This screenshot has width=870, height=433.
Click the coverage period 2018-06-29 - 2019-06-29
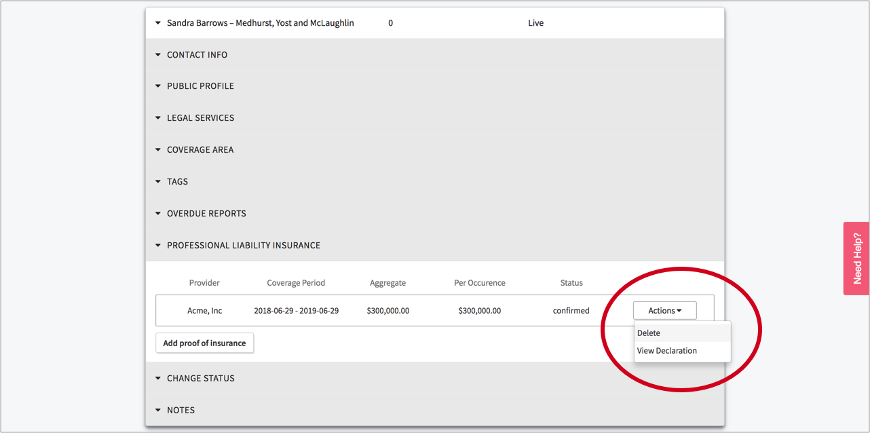(296, 311)
